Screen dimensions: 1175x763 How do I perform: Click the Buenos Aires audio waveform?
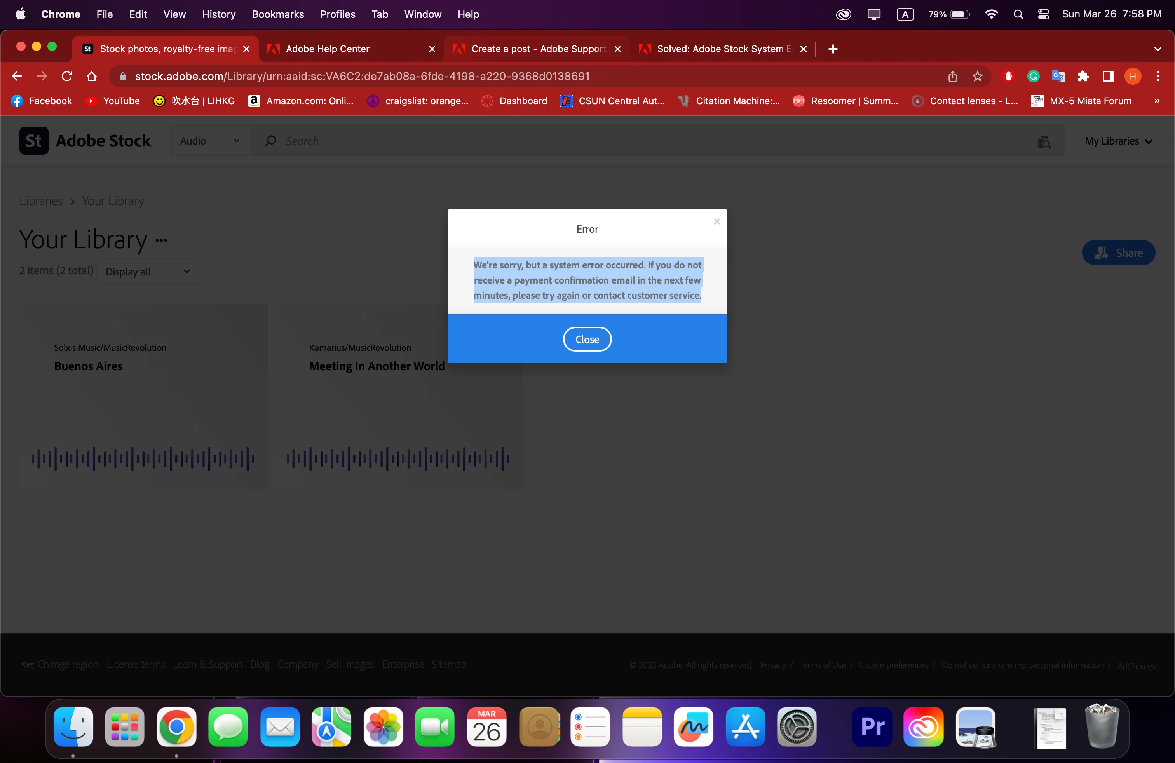pos(143,458)
